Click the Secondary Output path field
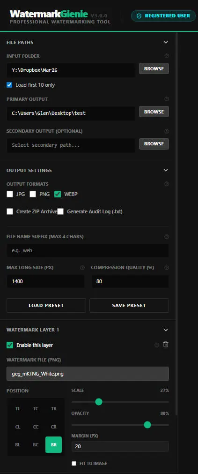 [x=71, y=145]
